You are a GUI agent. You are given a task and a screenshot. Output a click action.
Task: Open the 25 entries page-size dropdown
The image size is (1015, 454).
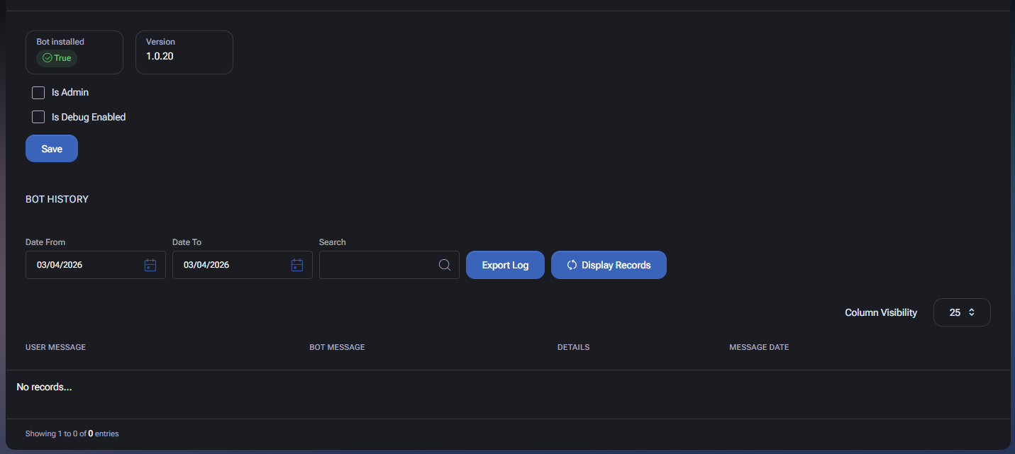[961, 312]
